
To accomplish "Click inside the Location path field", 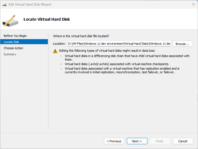I will pos(119,44).
